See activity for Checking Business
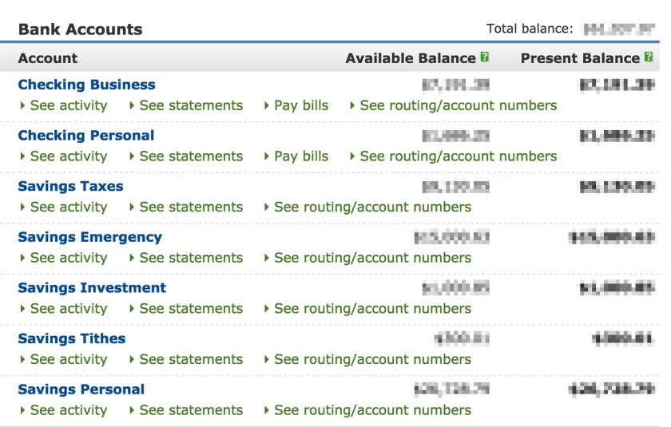The height and width of the screenshot is (427, 671). (x=68, y=105)
